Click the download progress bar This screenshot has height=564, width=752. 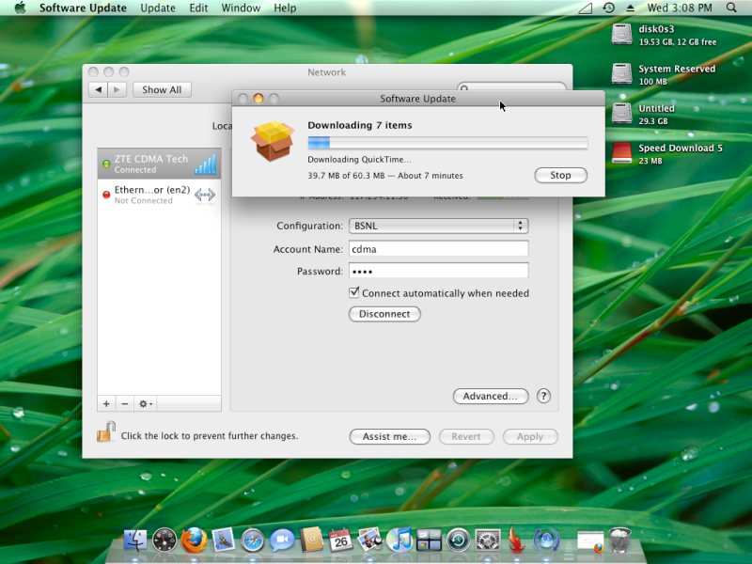pos(447,143)
